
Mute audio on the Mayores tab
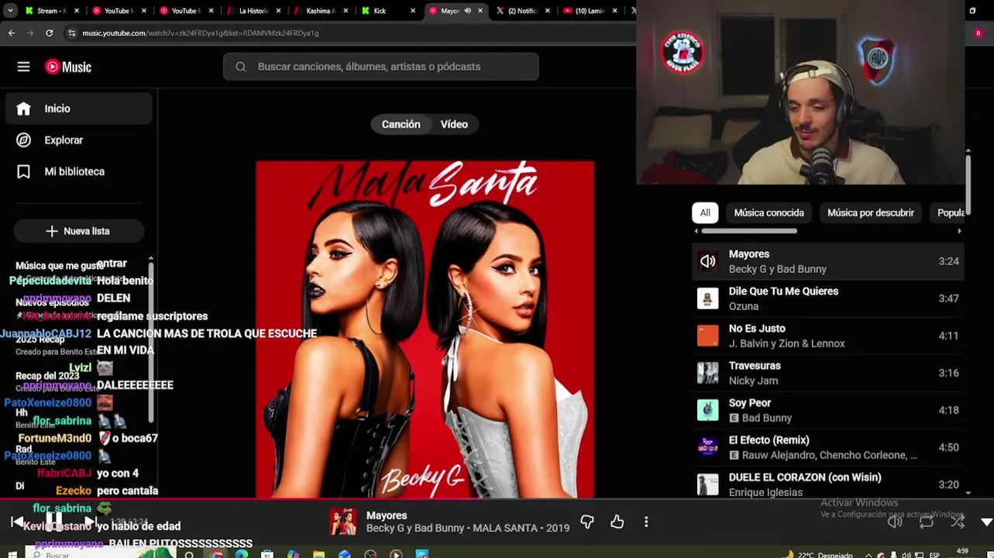(x=467, y=11)
